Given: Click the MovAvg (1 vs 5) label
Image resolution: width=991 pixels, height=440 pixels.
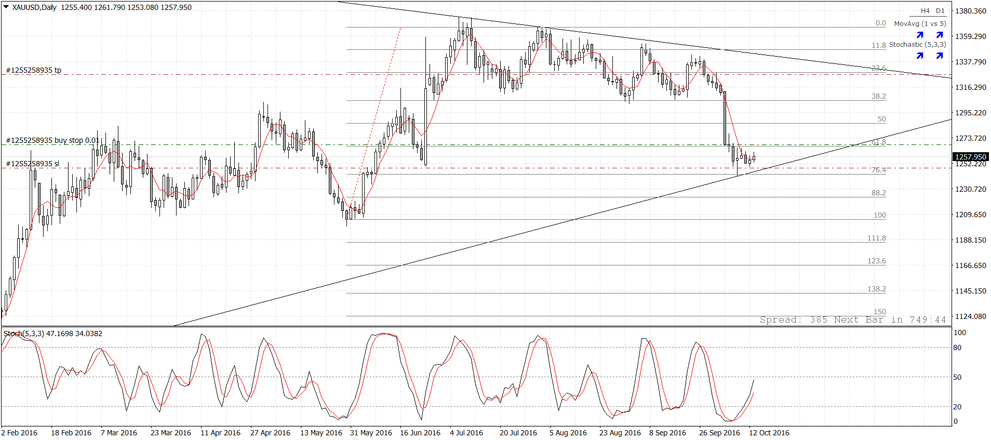Looking at the screenshot, I should pyautogui.click(x=920, y=23).
